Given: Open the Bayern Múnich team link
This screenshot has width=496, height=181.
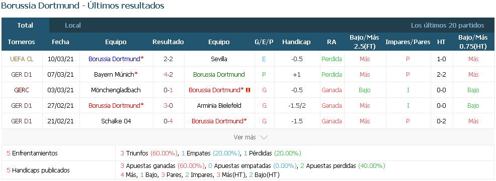Looking at the screenshot, I should pos(116,75).
